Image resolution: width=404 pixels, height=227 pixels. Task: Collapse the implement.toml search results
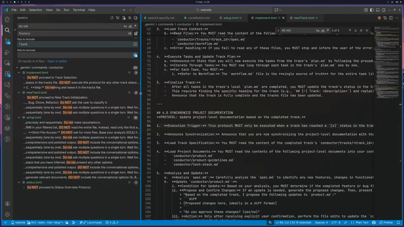19,73
